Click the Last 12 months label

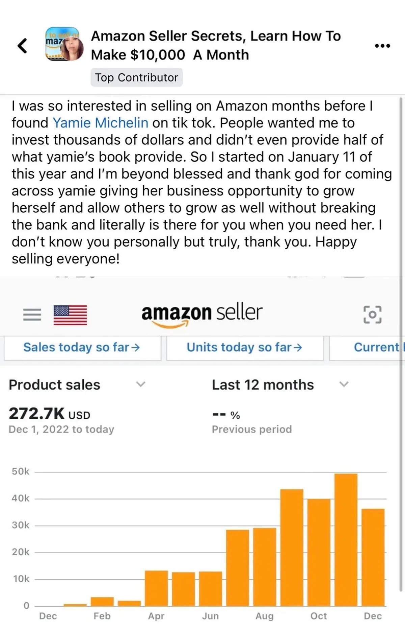click(x=263, y=385)
